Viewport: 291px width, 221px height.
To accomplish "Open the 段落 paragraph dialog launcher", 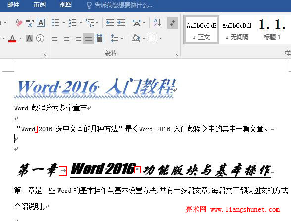I will point(176,54).
